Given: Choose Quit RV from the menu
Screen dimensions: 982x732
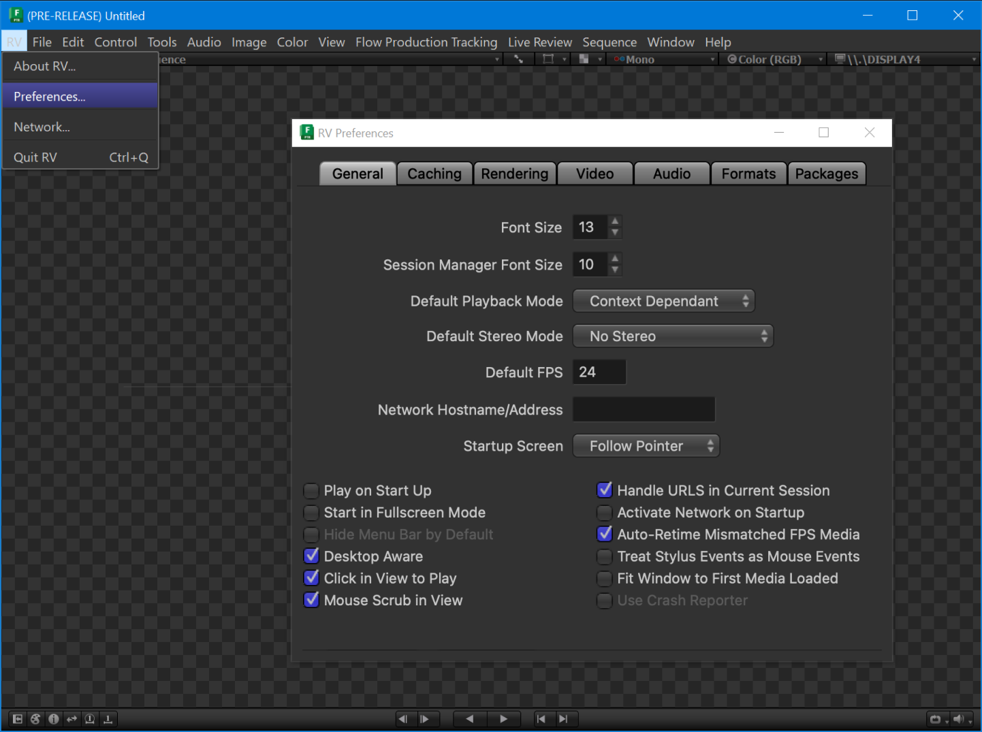Looking at the screenshot, I should pyautogui.click(x=80, y=157).
